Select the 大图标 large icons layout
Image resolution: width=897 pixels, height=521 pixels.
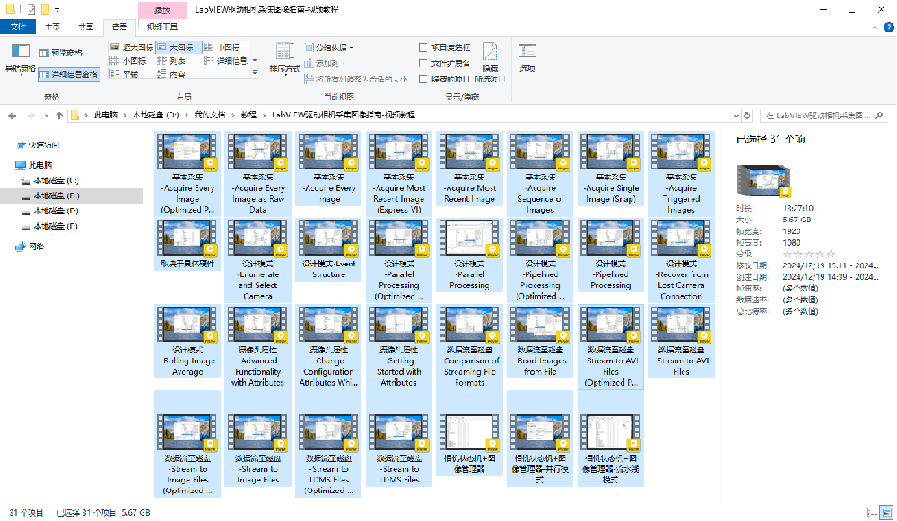pyautogui.click(x=179, y=48)
